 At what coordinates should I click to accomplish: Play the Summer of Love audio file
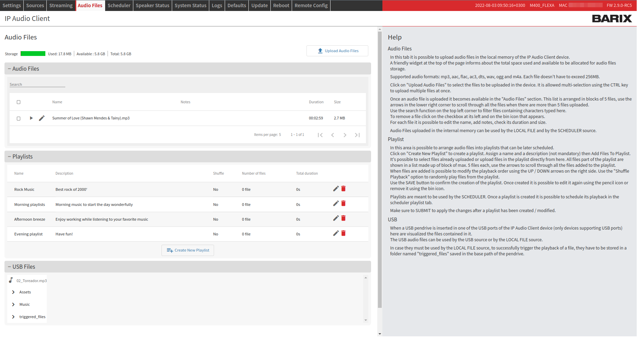(x=31, y=118)
